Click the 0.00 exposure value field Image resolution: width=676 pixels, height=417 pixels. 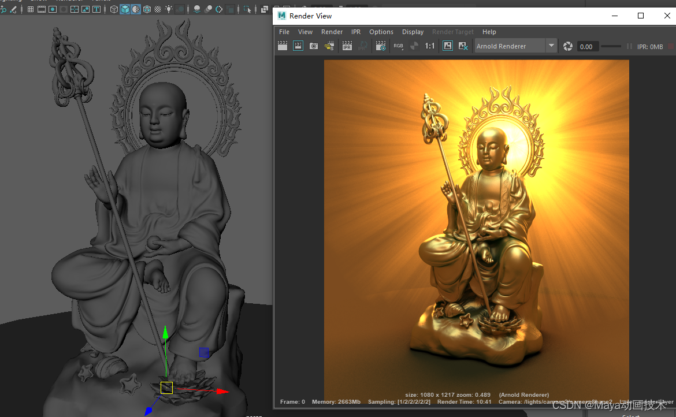588,46
